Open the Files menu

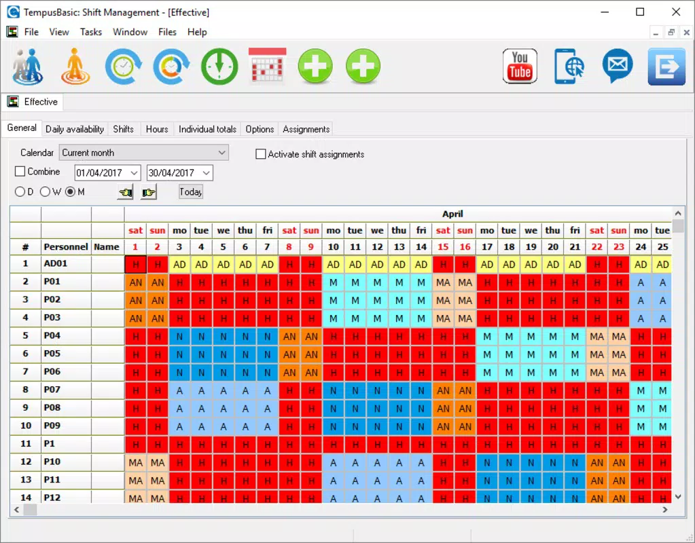pos(167,32)
